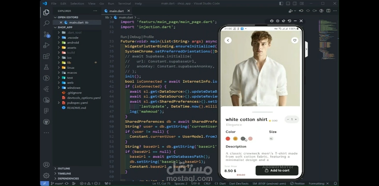Viewport: 379px width, 186px height.
Task: Open the Accounts menu
Action: pos(46,165)
